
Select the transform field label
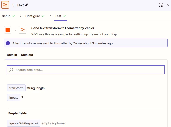[16, 88]
